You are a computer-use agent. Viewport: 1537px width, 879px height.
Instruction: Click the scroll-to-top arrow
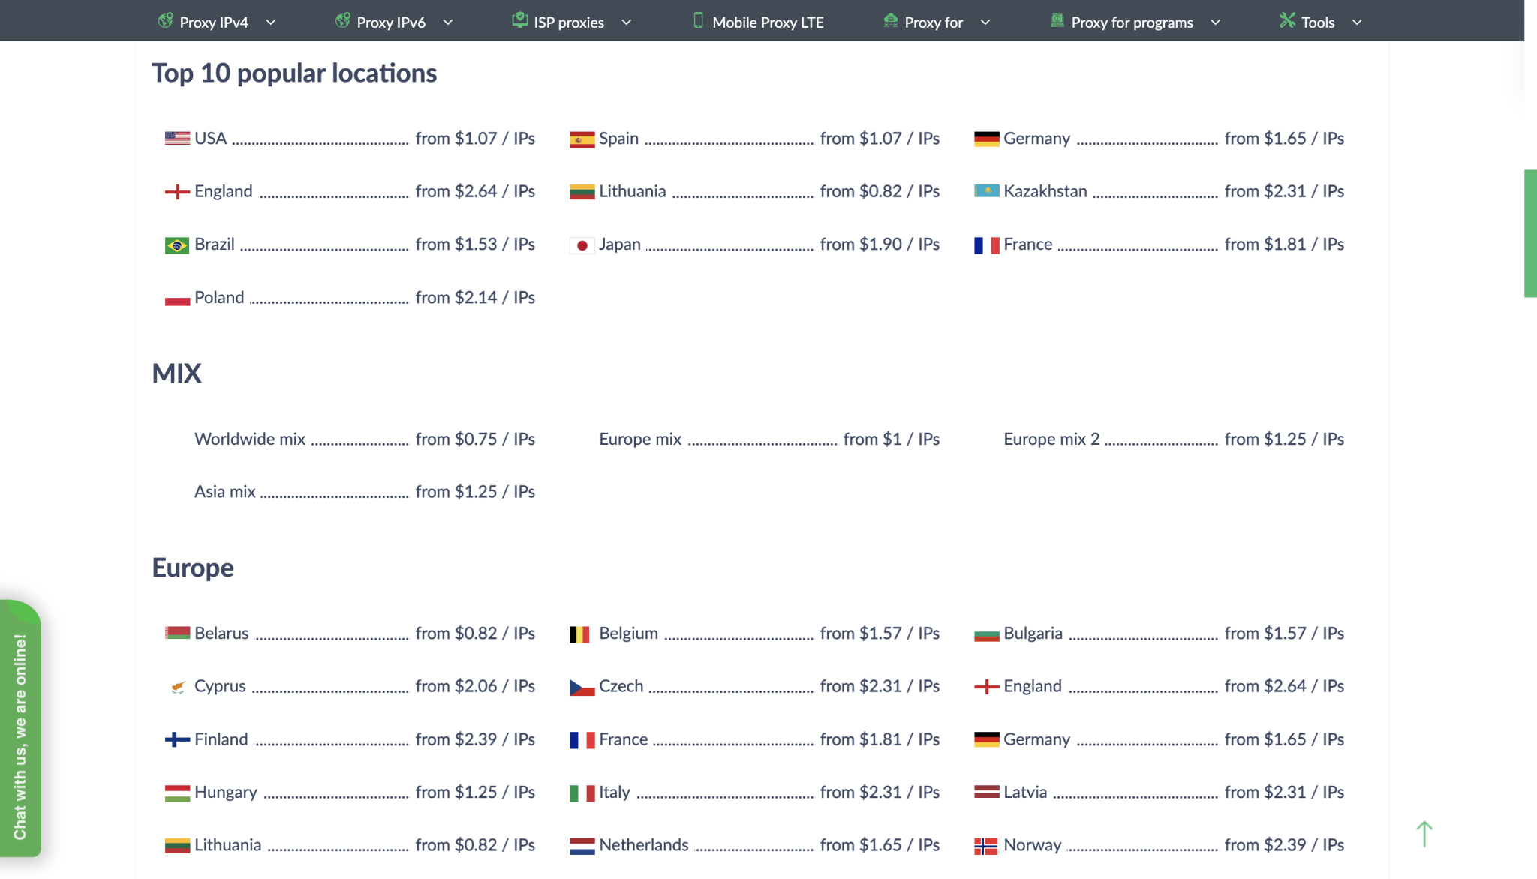1425,834
